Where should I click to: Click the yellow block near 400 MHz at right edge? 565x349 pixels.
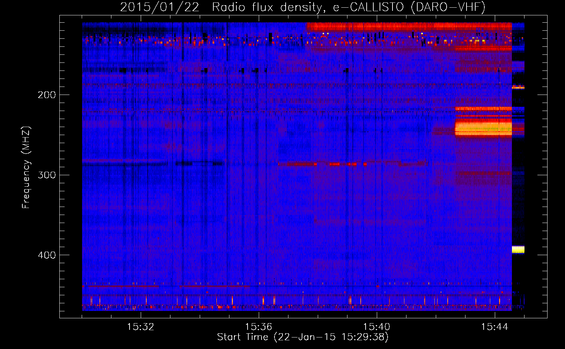pos(518,250)
